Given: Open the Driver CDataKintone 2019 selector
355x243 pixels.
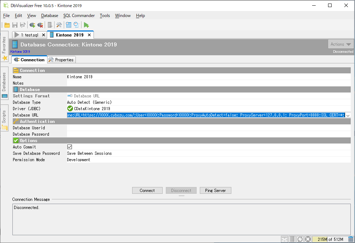Looking at the screenshot, I should pyautogui.click(x=209, y=109).
